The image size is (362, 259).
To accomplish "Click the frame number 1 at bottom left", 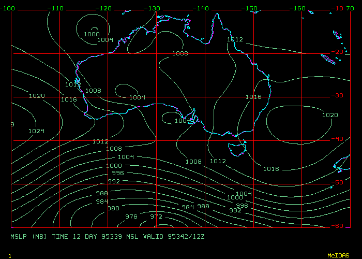I will point(10,255).
